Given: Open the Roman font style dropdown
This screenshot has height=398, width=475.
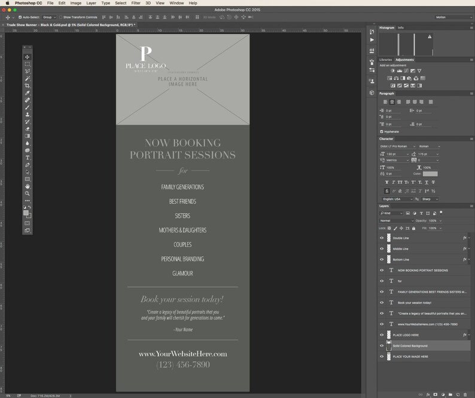Looking at the screenshot, I should 429,146.
